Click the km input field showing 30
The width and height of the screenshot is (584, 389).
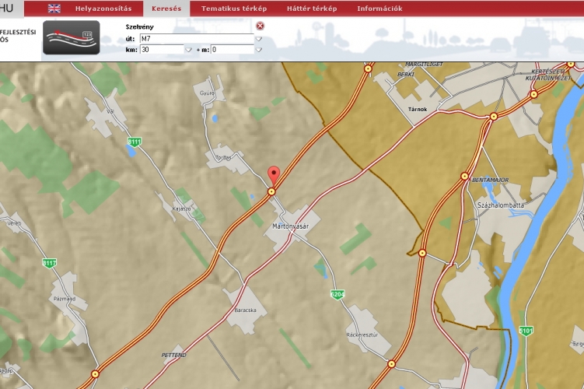[161, 50]
